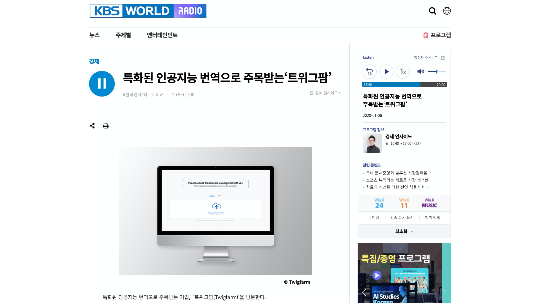Open the 청취자 수신보고 external link
This screenshot has width=540, height=303.
[x=429, y=58]
